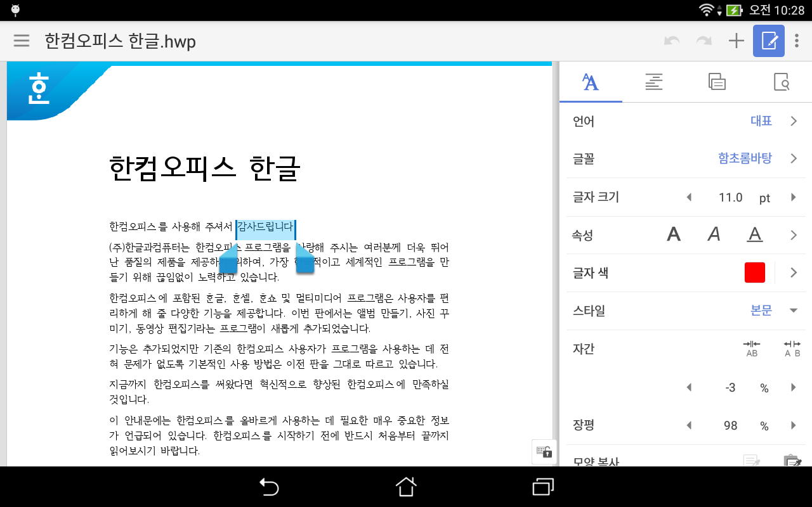Increase the 글자 크기 font size
Image resolution: width=812 pixels, height=507 pixels.
tap(793, 198)
